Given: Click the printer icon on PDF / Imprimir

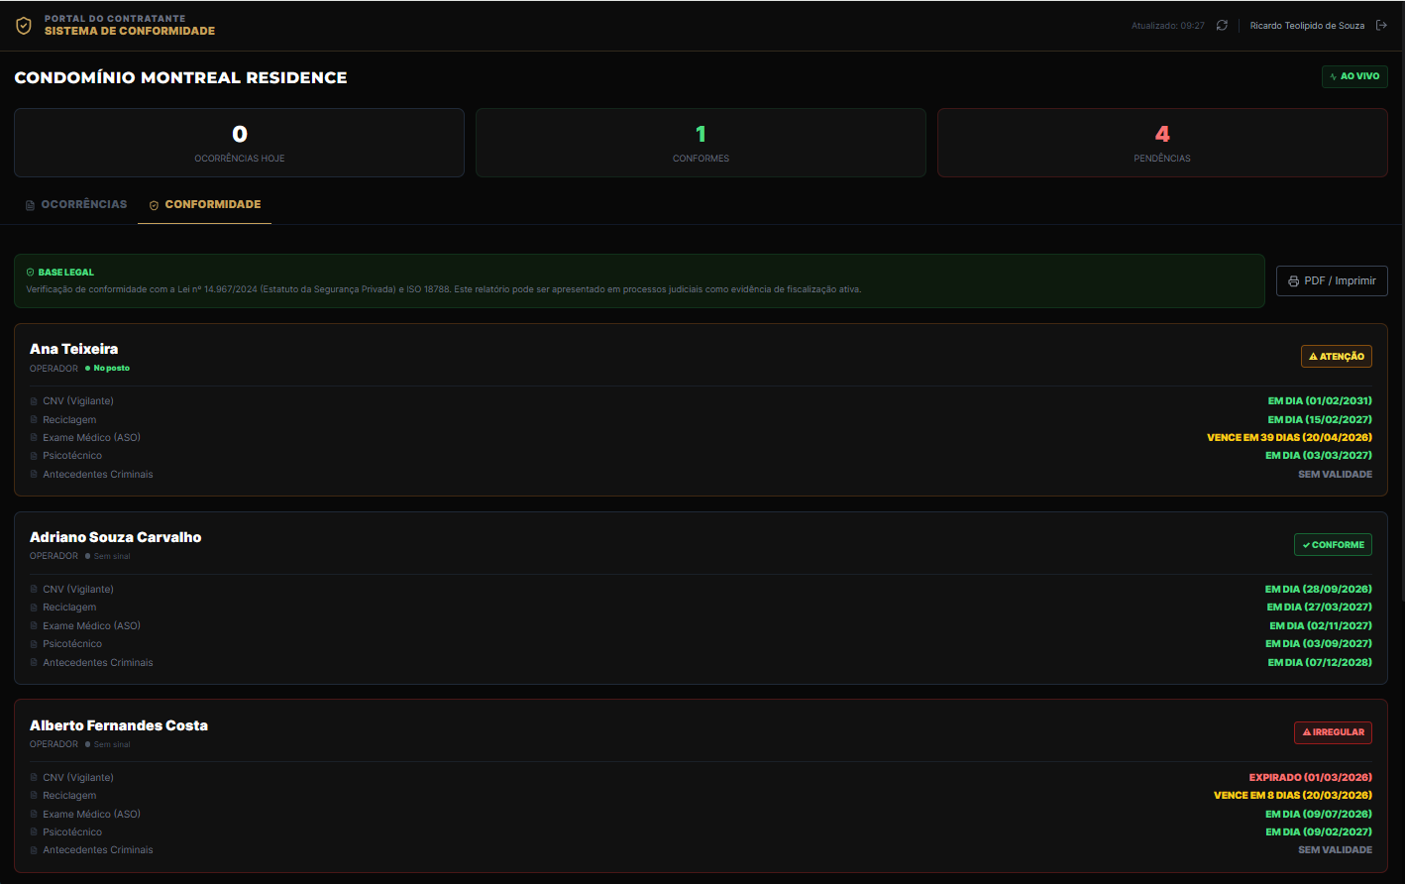Looking at the screenshot, I should coord(1293,281).
